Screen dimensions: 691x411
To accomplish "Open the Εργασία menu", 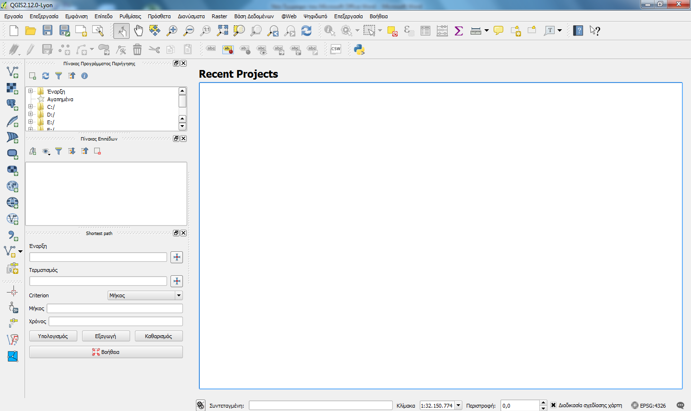I will [x=13, y=16].
